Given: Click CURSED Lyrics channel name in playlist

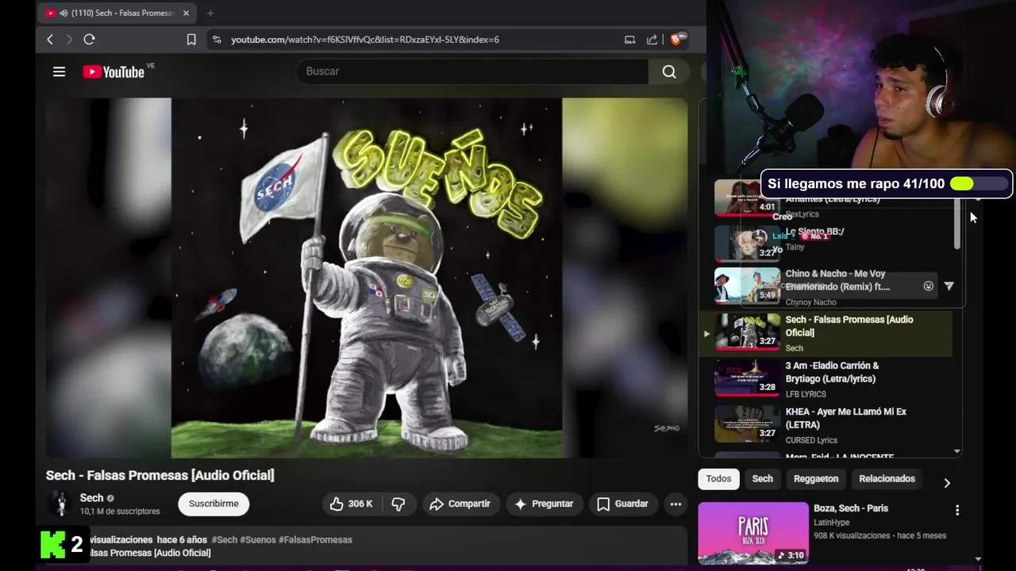Looking at the screenshot, I should click(811, 440).
